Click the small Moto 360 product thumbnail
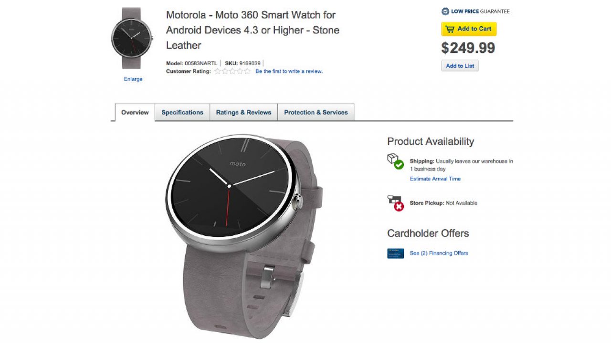 [x=132, y=38]
